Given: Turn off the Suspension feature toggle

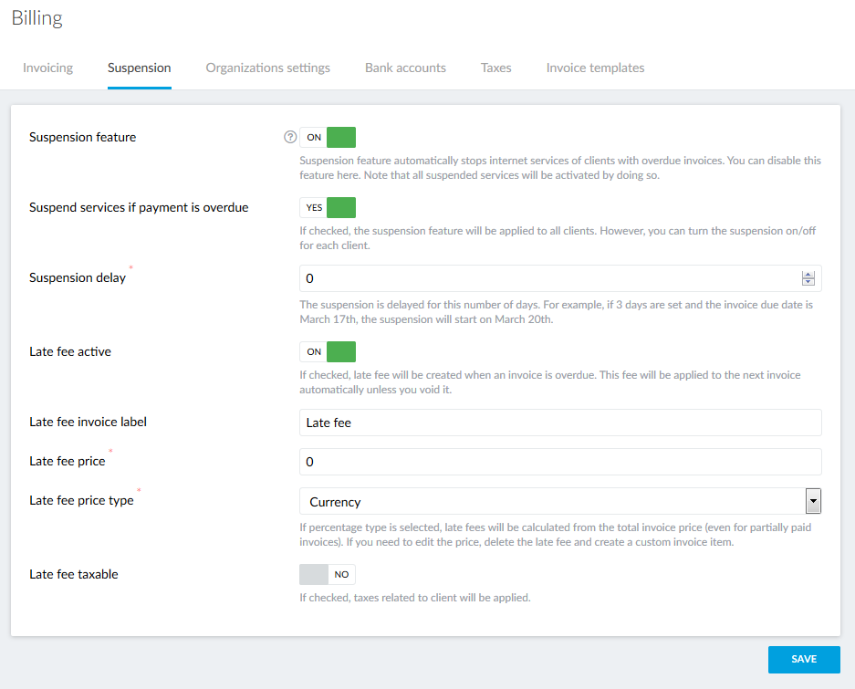Looking at the screenshot, I should point(328,138).
